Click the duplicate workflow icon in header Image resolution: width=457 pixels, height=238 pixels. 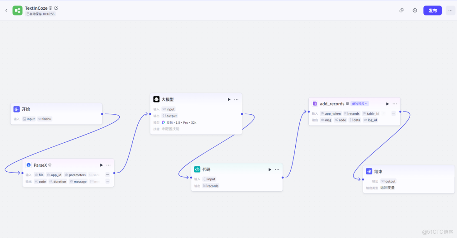click(x=401, y=10)
